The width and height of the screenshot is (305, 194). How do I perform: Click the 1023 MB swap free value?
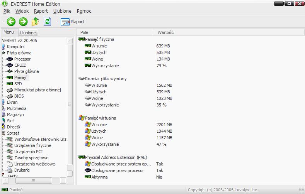point(164,99)
